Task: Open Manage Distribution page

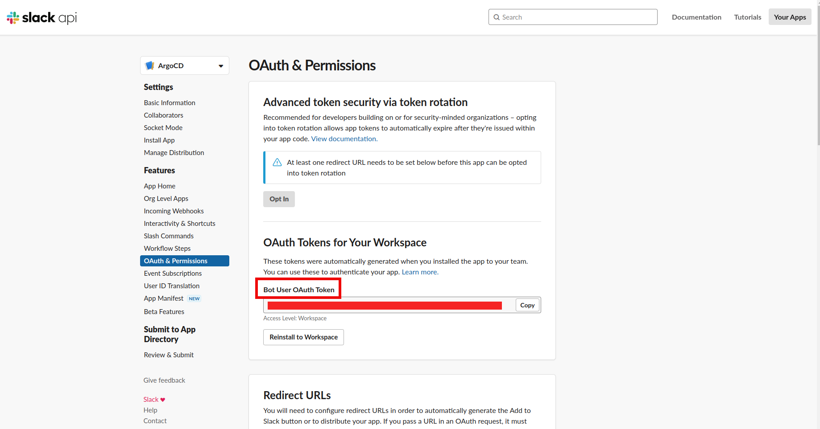Action: pos(174,152)
